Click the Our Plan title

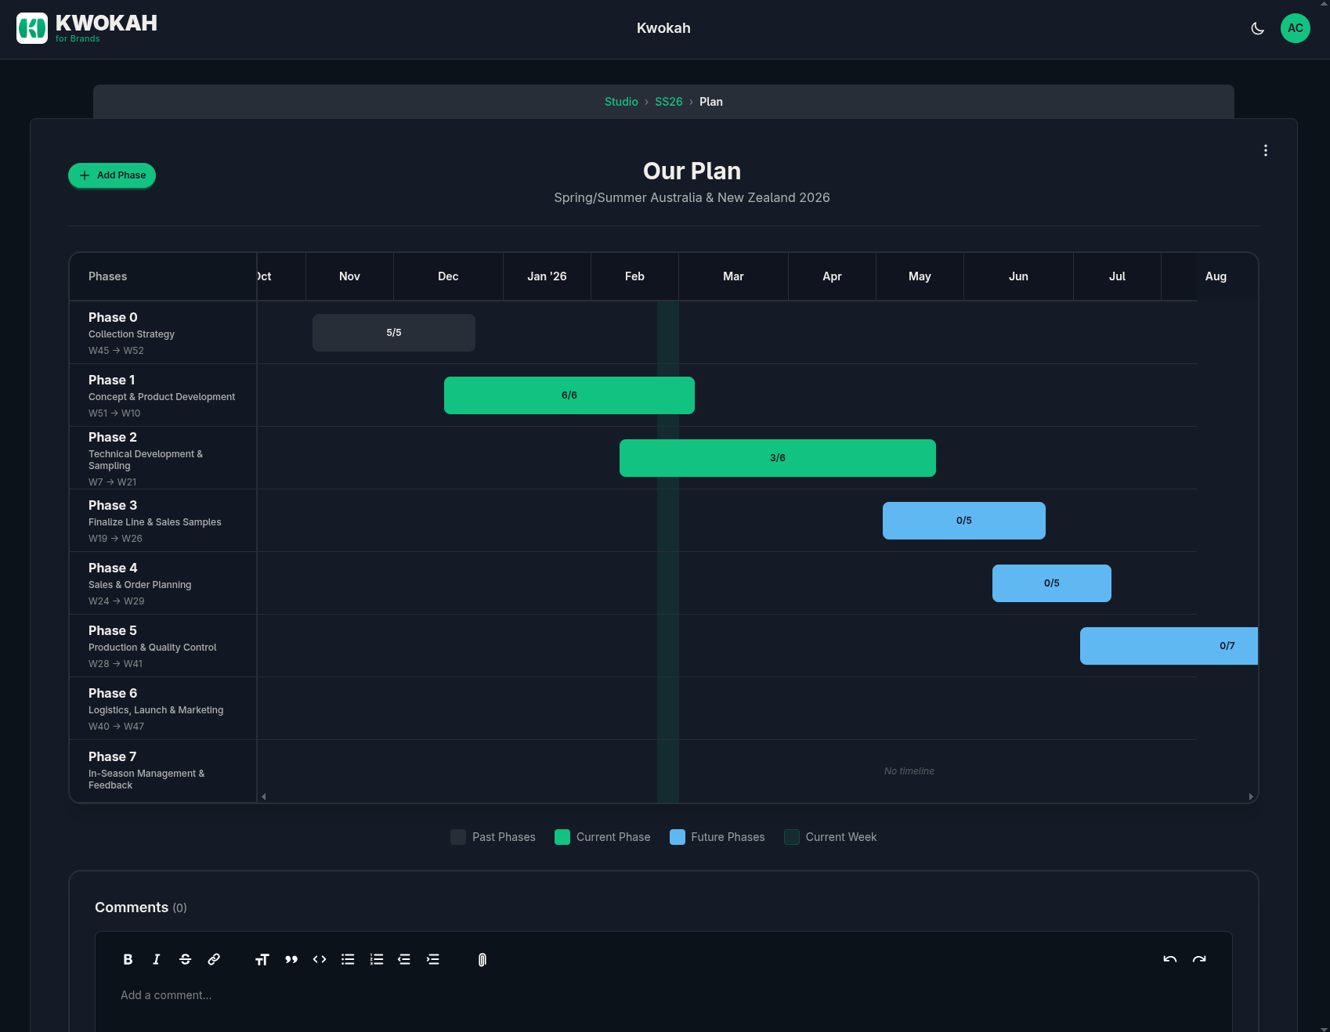click(692, 171)
